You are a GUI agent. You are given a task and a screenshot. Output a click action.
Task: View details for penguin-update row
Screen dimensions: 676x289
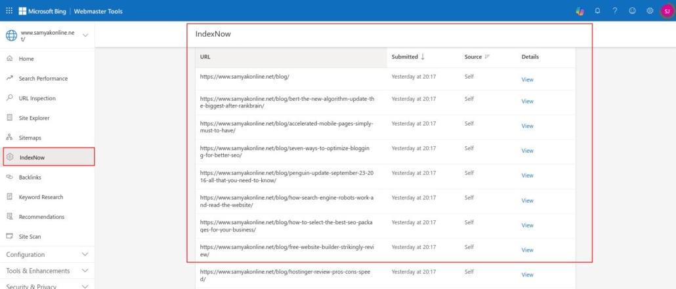pos(527,175)
